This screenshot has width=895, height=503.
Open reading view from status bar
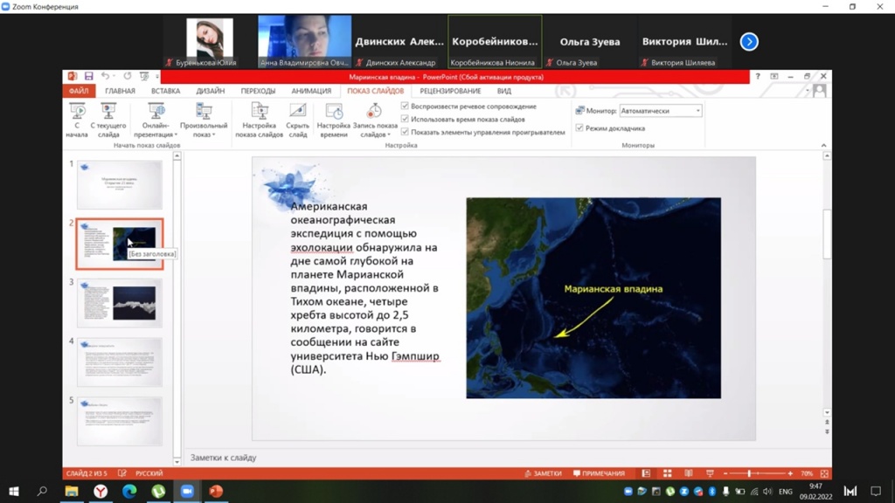point(689,473)
